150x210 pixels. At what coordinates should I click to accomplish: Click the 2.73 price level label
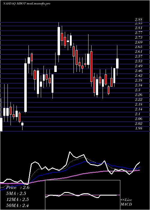coord(139,37)
